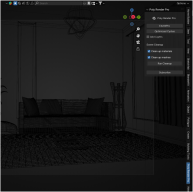Click the Run Cleanup button
The height and width of the screenshot is (192, 193).
click(x=164, y=63)
